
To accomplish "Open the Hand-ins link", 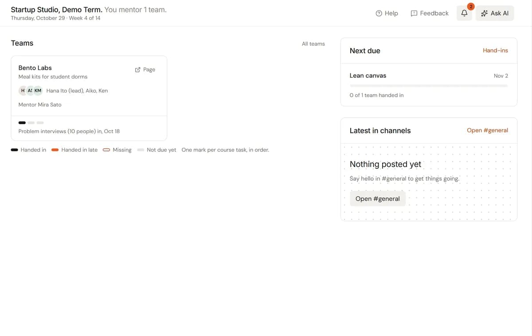I will pos(495,51).
